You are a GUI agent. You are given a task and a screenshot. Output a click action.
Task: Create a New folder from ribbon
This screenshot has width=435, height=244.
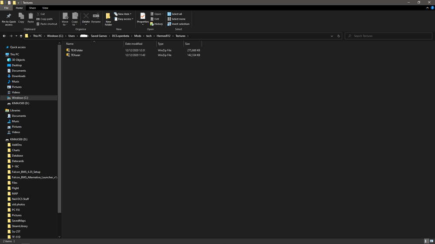pyautogui.click(x=108, y=19)
